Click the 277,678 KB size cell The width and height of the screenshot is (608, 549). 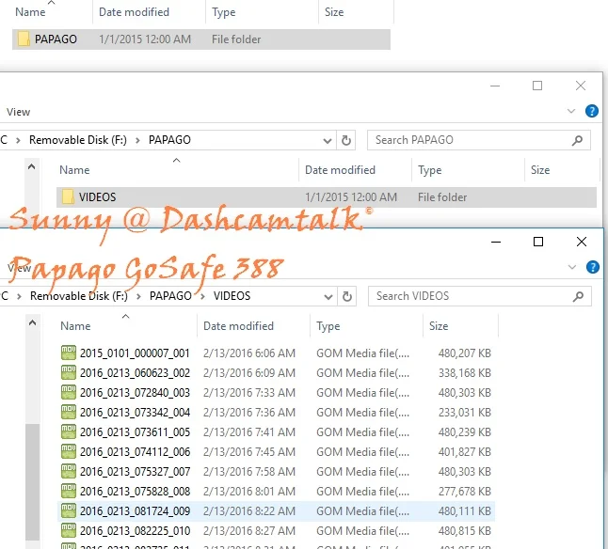465,492
